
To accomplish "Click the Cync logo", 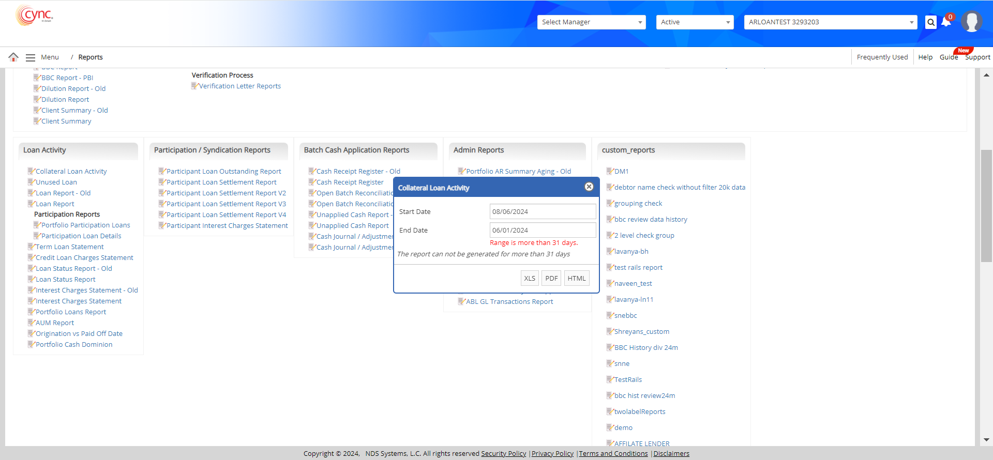I will (x=34, y=16).
